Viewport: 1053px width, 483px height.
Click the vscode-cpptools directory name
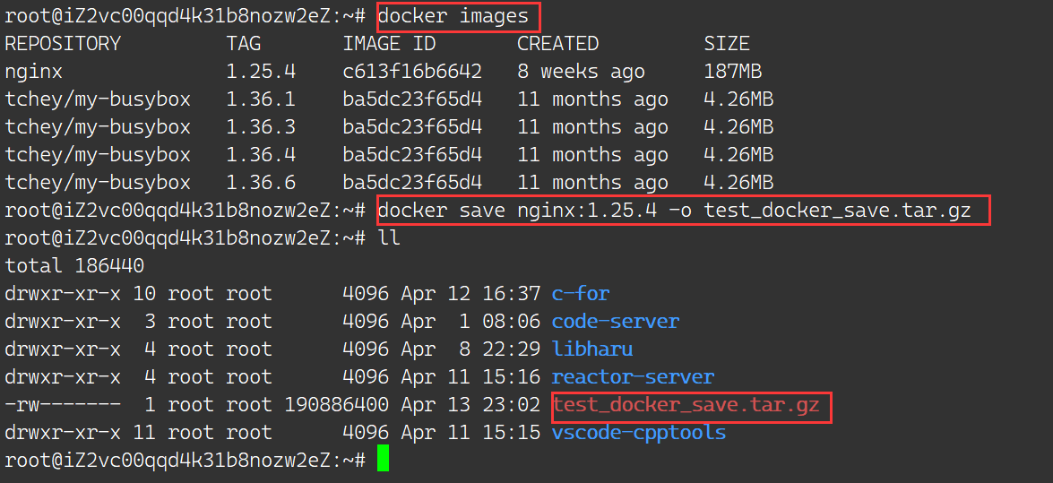639,432
